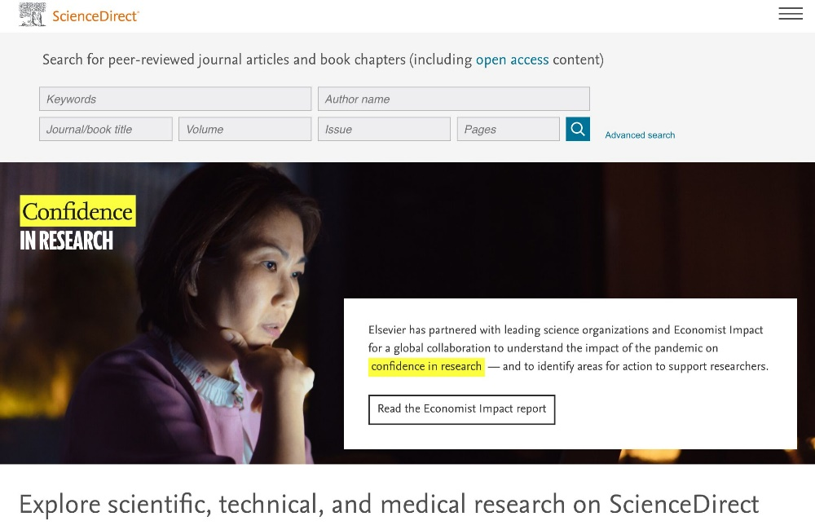Click the search description text heading
The width and height of the screenshot is (815, 530).
click(323, 60)
